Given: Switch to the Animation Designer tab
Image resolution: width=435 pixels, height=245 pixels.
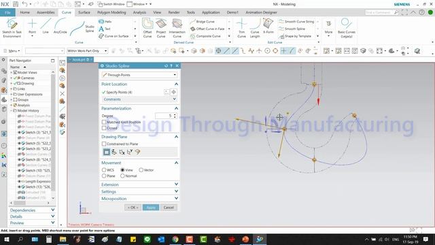Looking at the screenshot, I should click(x=261, y=12).
